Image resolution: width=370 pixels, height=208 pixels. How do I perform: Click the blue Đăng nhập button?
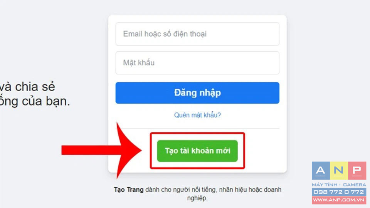coord(197,93)
